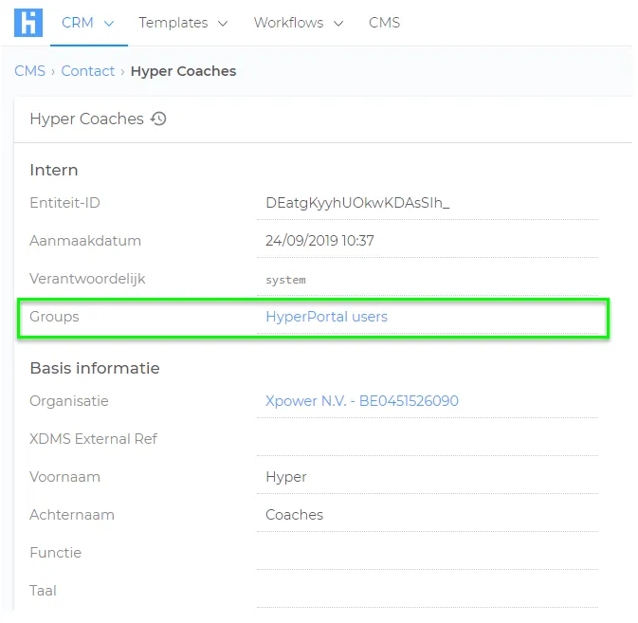Click the Voornaam field label
Image resolution: width=638 pixels, height=623 pixels.
point(65,477)
